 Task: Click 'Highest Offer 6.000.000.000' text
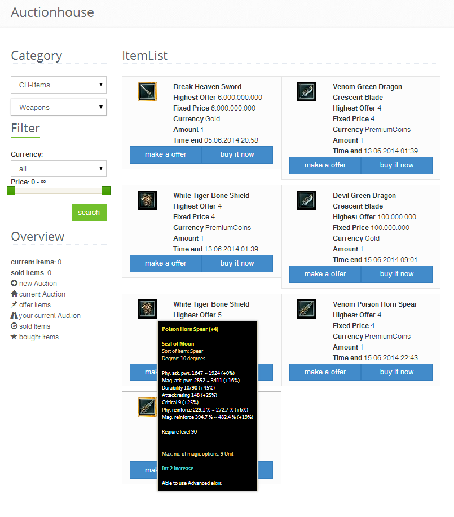click(x=218, y=98)
